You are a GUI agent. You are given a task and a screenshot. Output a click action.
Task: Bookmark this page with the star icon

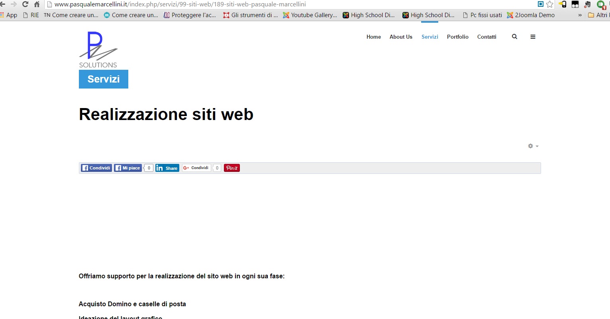click(x=550, y=4)
